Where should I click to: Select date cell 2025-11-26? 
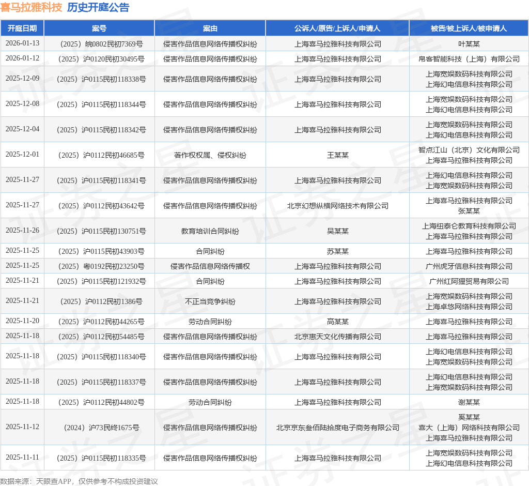pos(22,231)
